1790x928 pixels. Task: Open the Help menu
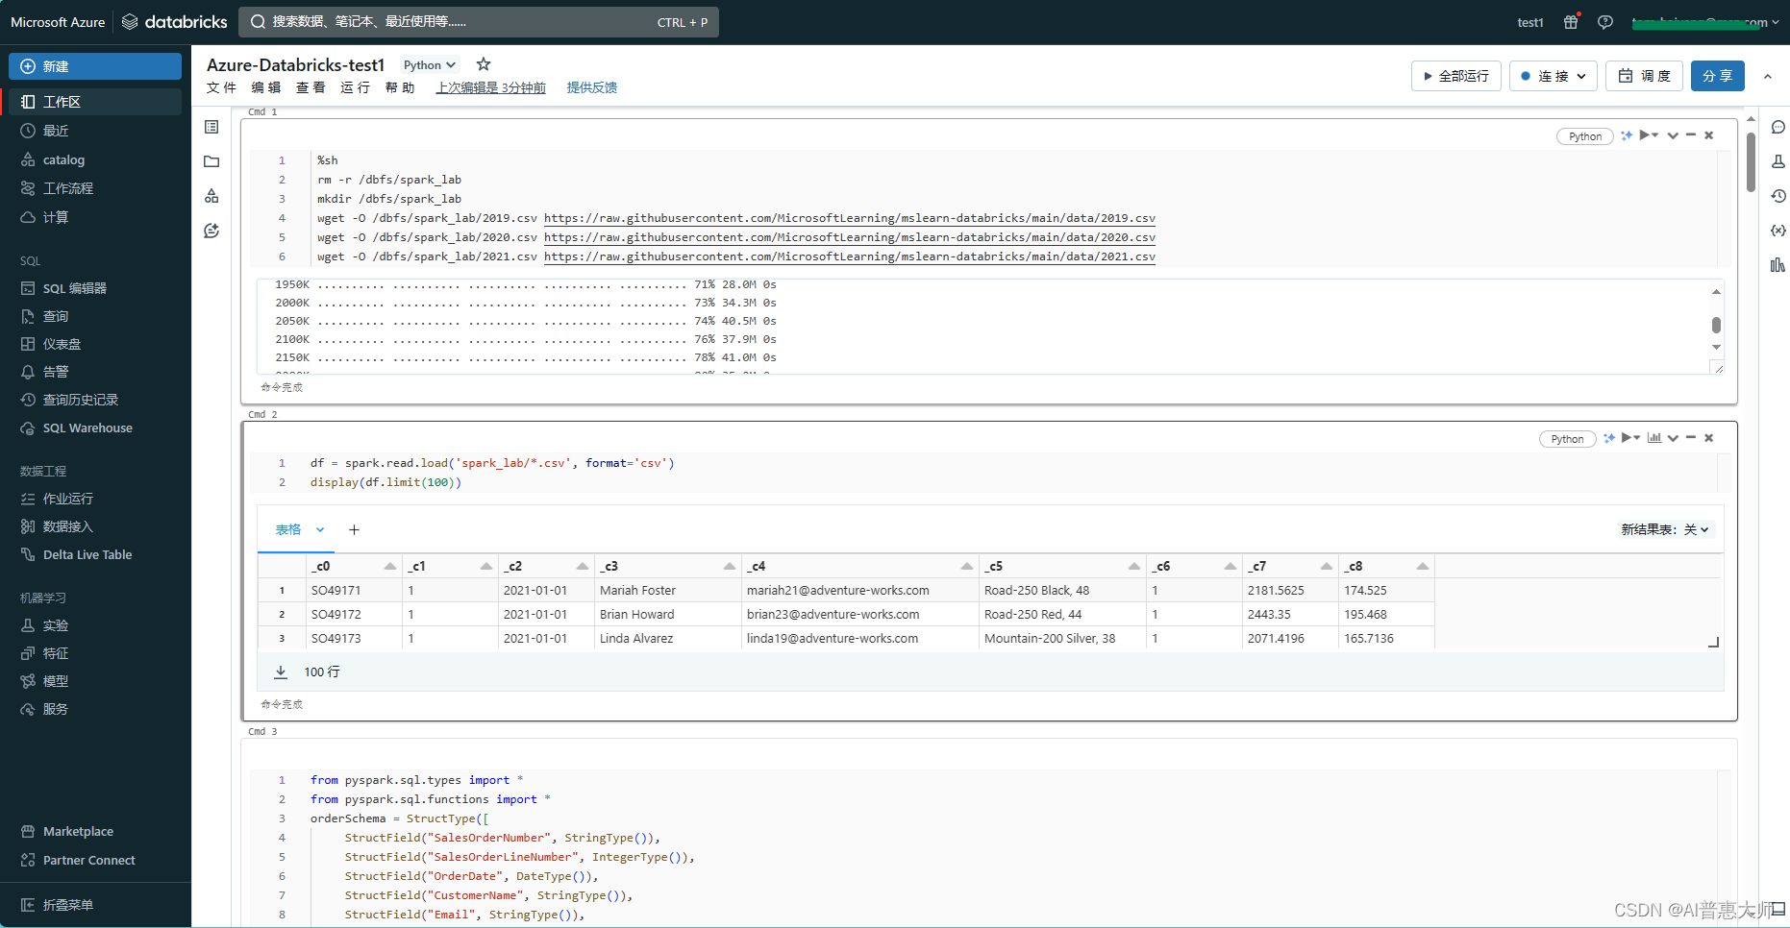click(x=400, y=87)
